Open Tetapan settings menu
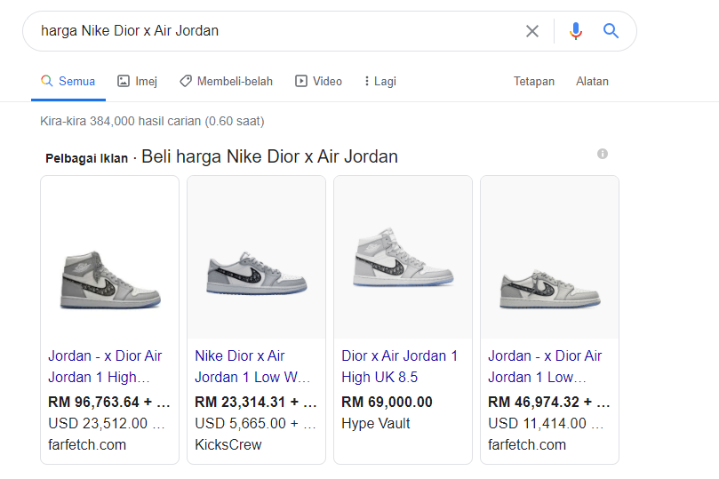This screenshot has width=719, height=479. (x=533, y=81)
